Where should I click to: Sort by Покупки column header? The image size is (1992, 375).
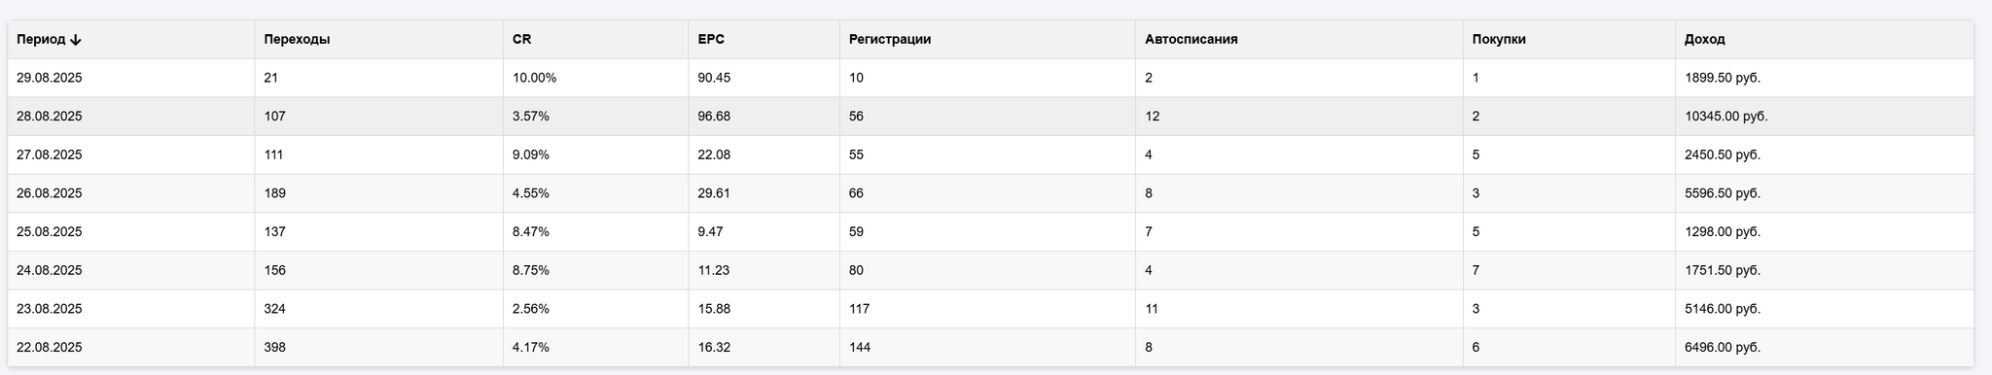pos(1499,40)
